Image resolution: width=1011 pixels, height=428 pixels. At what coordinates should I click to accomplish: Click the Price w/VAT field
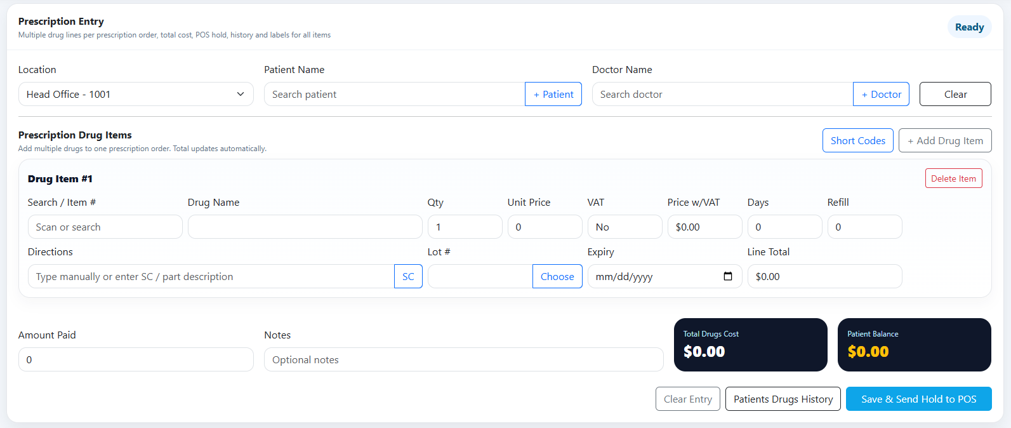pos(705,227)
